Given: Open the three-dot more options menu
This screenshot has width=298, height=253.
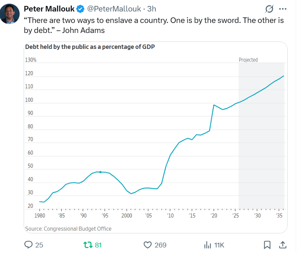Looking at the screenshot, I should pyautogui.click(x=282, y=9).
